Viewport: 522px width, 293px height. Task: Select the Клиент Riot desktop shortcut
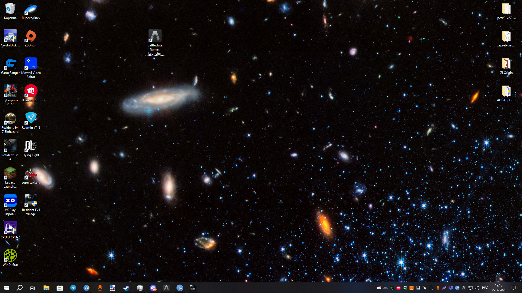coord(31,93)
